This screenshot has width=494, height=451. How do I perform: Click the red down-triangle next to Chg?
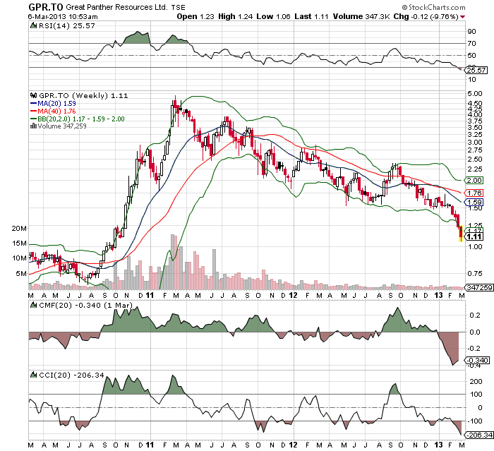(x=462, y=17)
